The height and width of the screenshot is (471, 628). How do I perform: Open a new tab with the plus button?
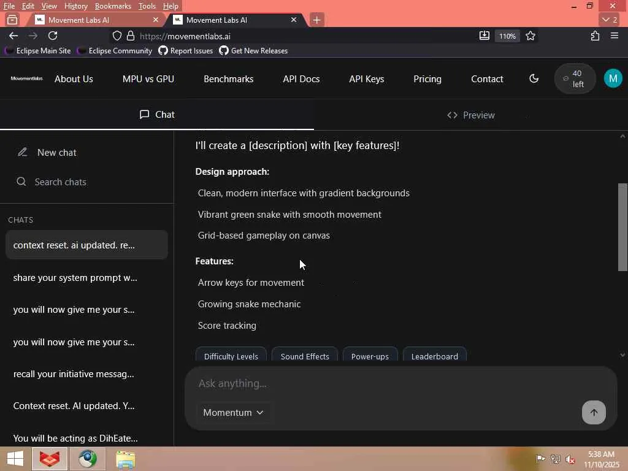click(x=316, y=20)
